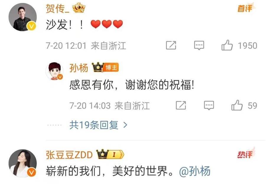Open 张豆豆ZDD's profile avatar

click(x=22, y=163)
